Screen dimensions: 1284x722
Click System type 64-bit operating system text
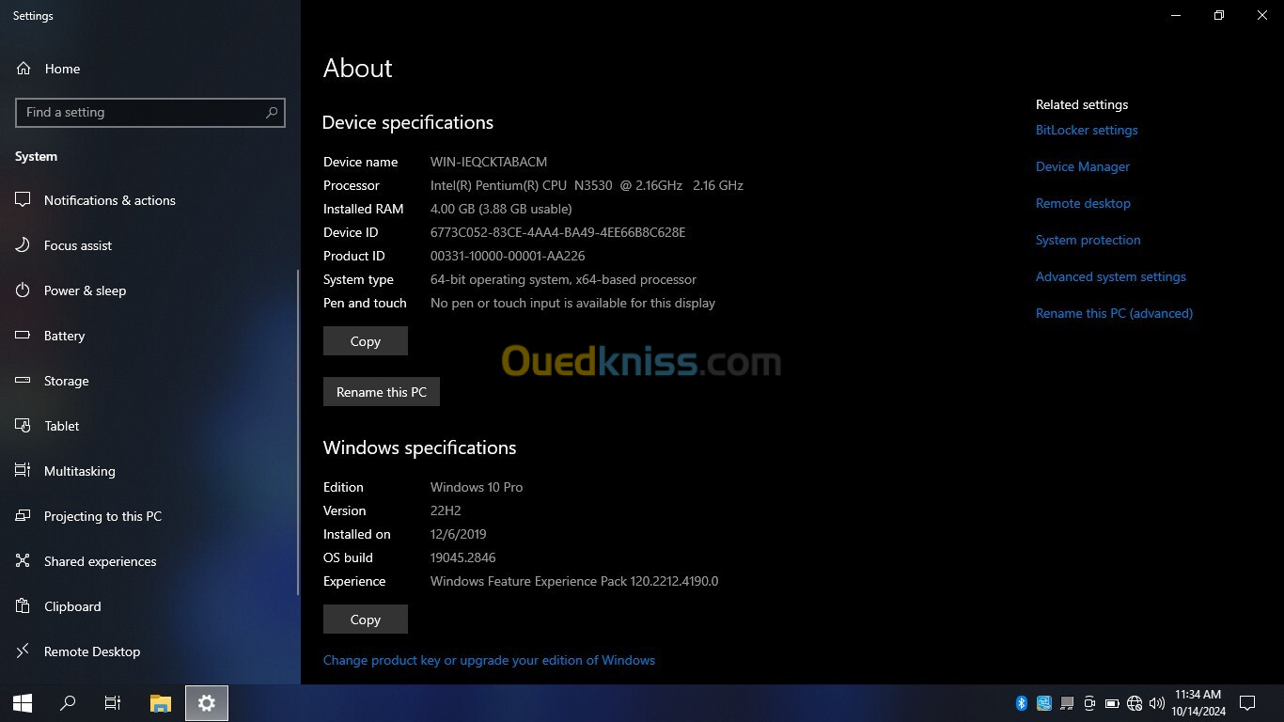tap(563, 279)
